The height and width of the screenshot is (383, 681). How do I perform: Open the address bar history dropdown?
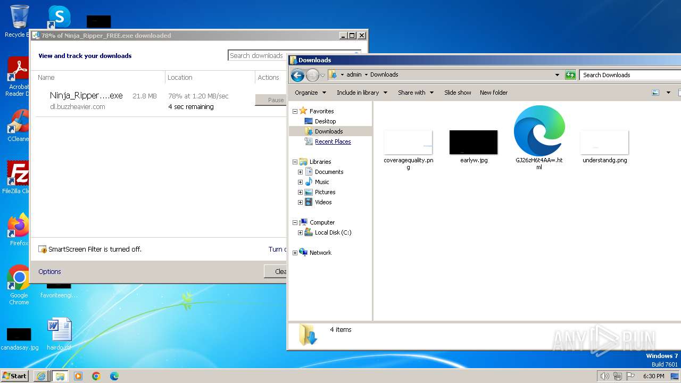point(557,75)
